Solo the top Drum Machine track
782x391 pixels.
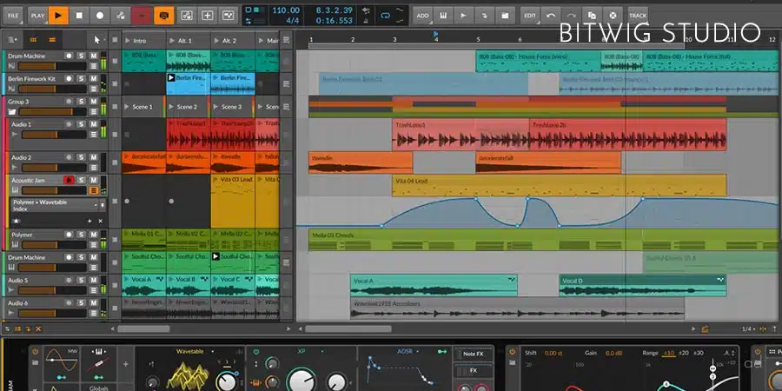pos(81,56)
